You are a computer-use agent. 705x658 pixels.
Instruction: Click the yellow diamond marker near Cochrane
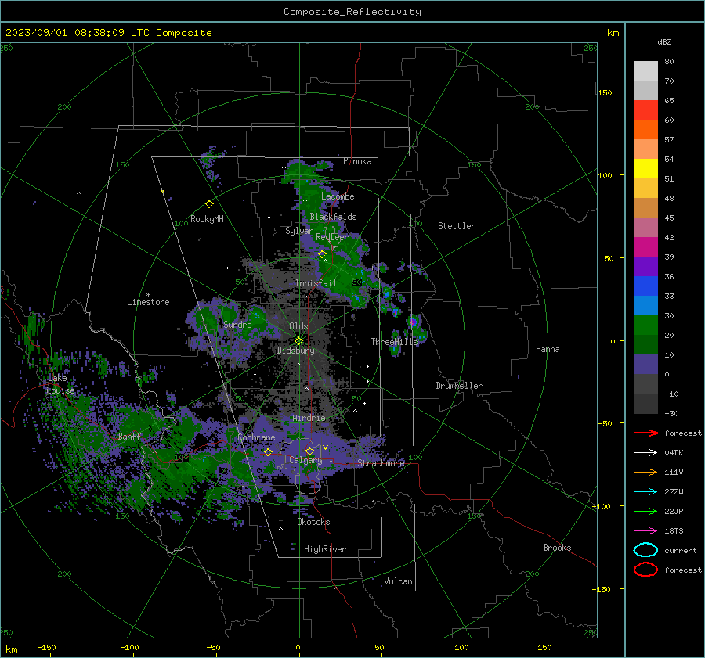tap(269, 451)
